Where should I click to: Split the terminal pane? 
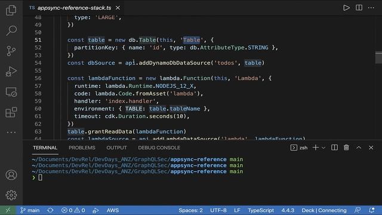[x=334, y=148]
